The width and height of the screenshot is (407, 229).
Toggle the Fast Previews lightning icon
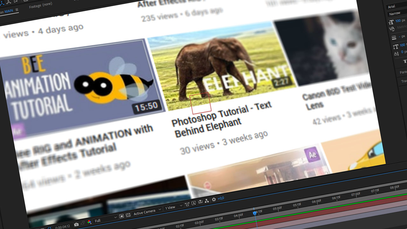click(x=193, y=203)
